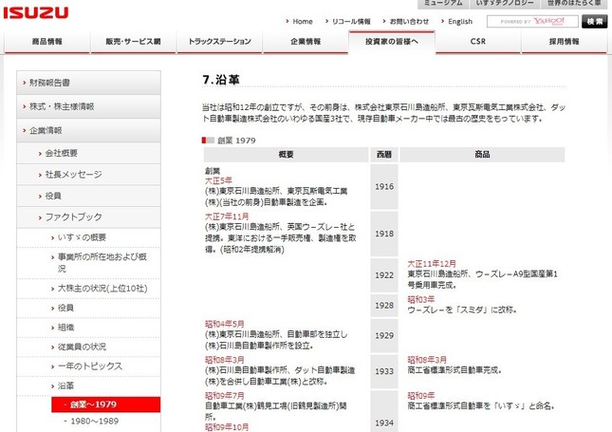
Task: Switch site language to English
Action: pyautogui.click(x=459, y=21)
